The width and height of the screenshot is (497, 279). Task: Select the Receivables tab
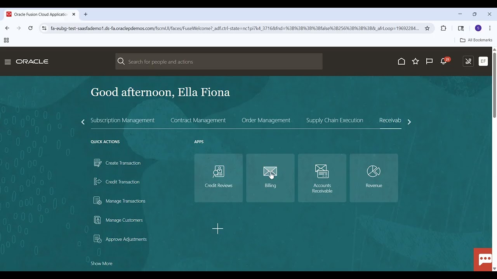[x=390, y=121]
